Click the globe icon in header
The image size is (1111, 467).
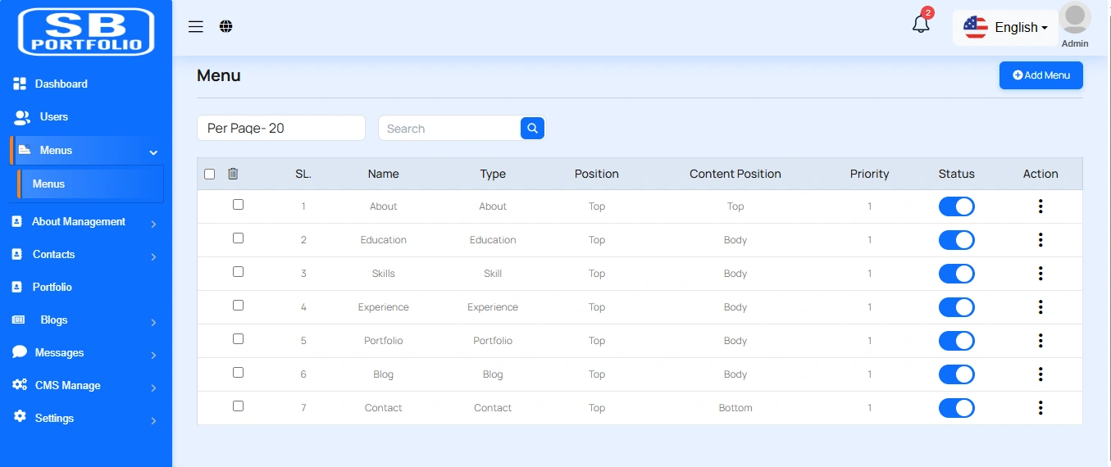pos(226,27)
